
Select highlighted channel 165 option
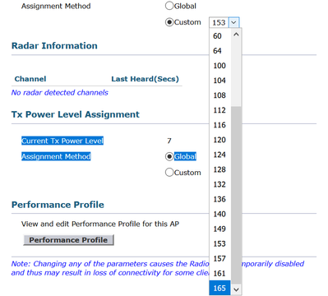220,288
